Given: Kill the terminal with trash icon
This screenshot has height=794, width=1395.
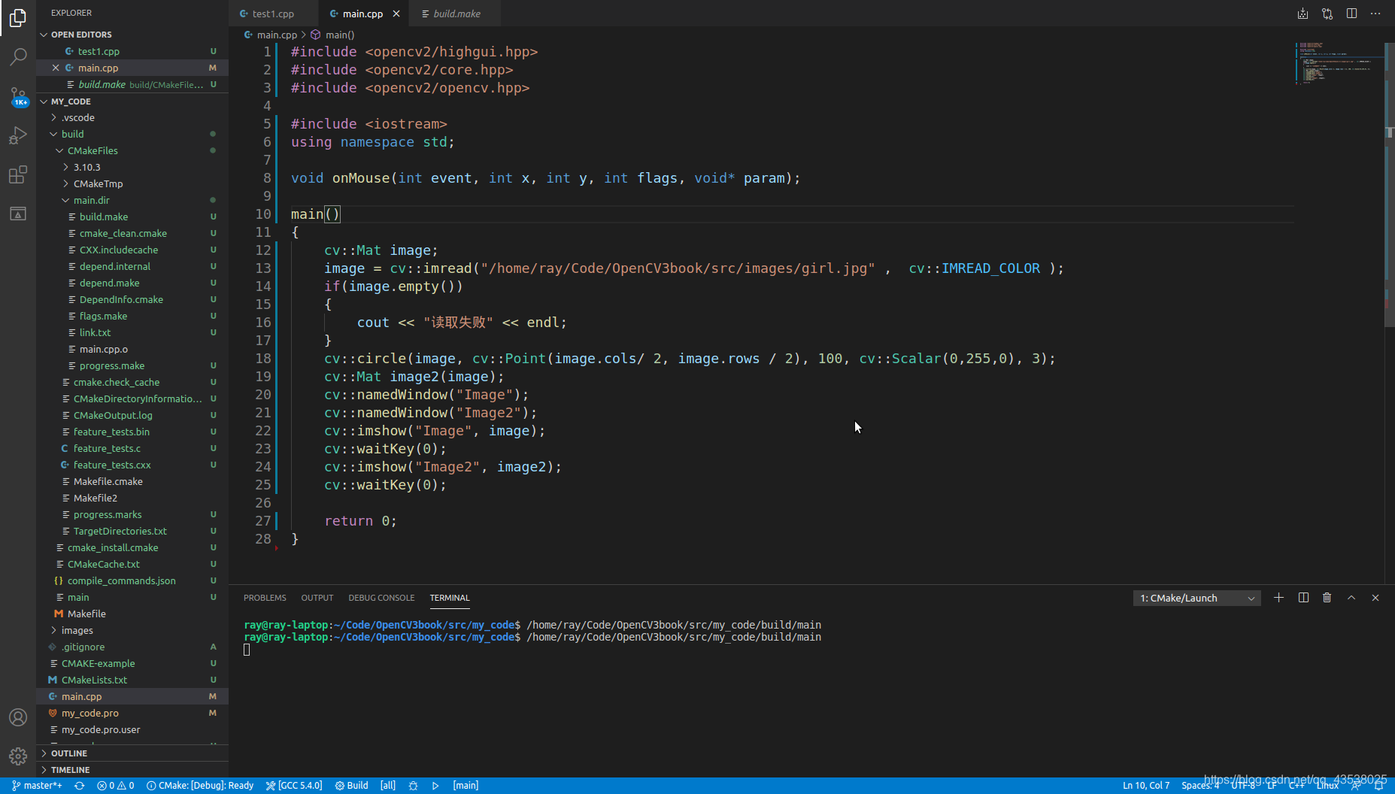Looking at the screenshot, I should pyautogui.click(x=1327, y=598).
